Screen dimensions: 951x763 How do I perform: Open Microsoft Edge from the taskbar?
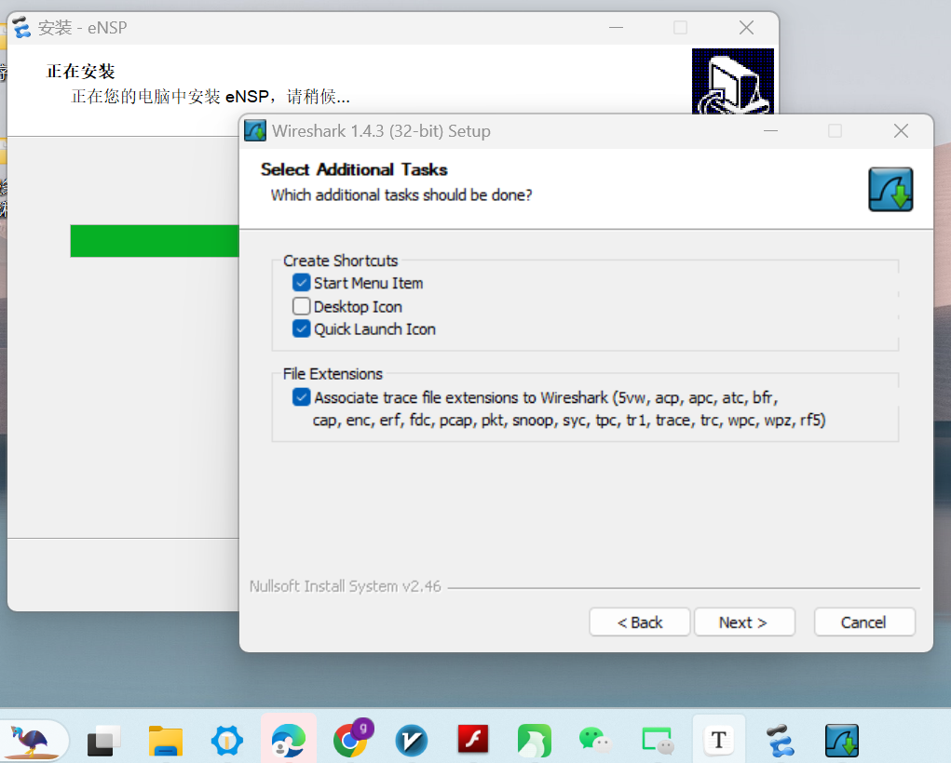289,741
